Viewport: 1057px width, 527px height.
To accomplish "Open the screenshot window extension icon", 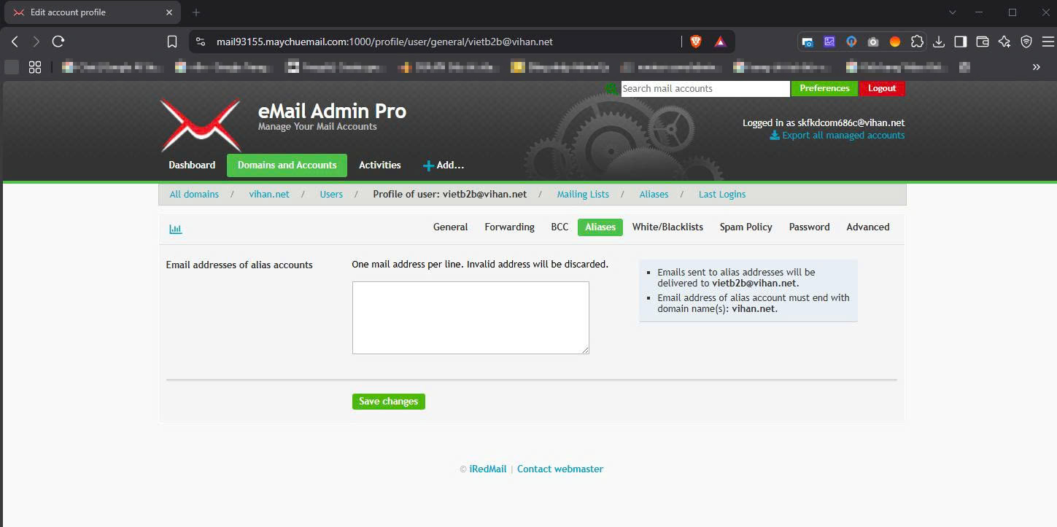I will coord(808,42).
